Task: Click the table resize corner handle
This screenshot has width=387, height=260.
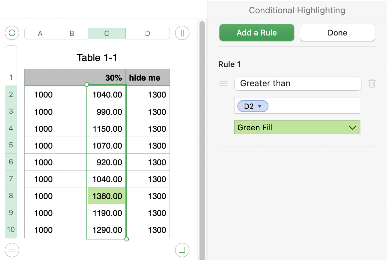Action: [182, 250]
